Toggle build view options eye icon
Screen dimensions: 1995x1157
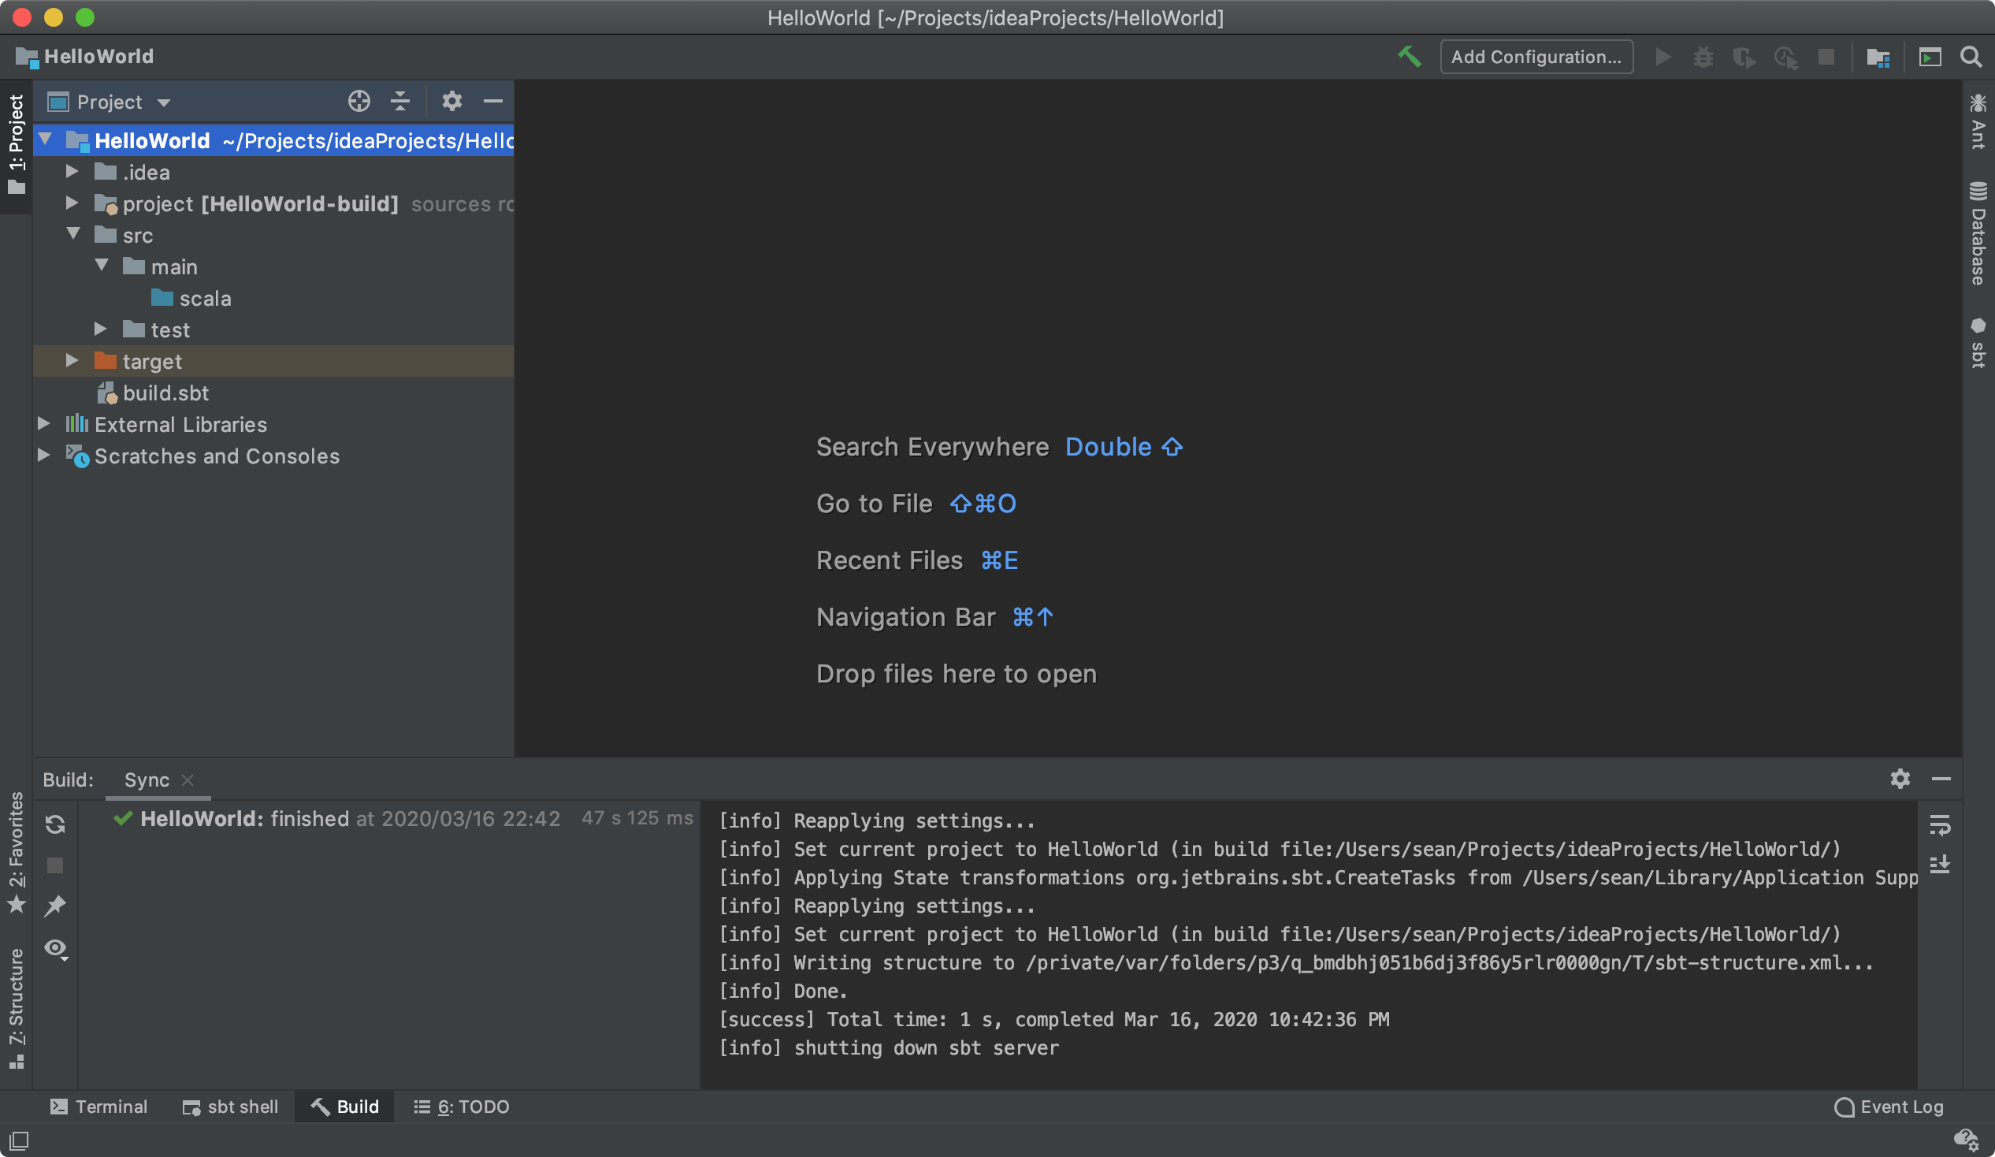(55, 948)
